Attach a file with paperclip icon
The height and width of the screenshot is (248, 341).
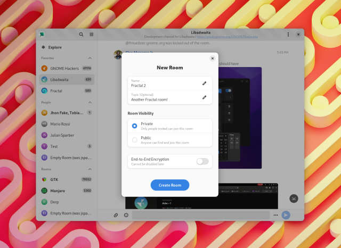pos(116,215)
